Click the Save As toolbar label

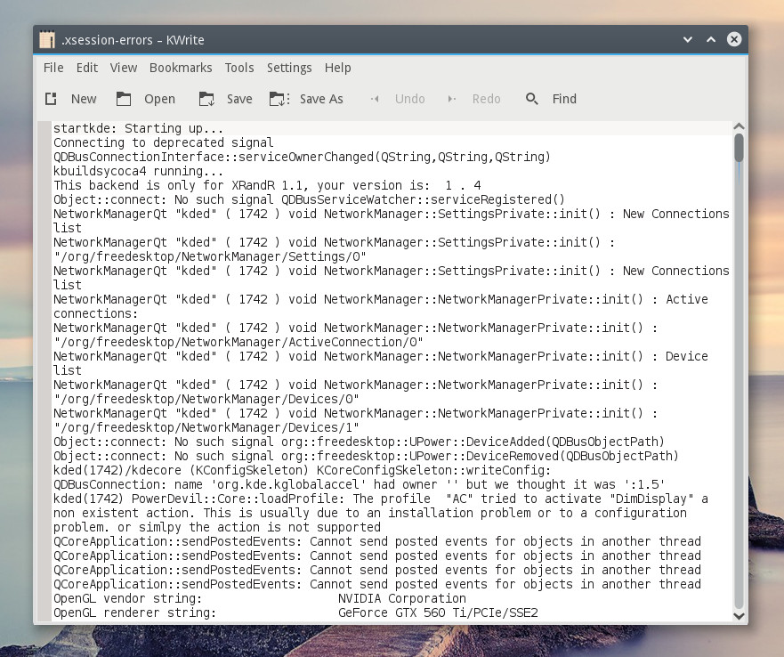(x=321, y=99)
